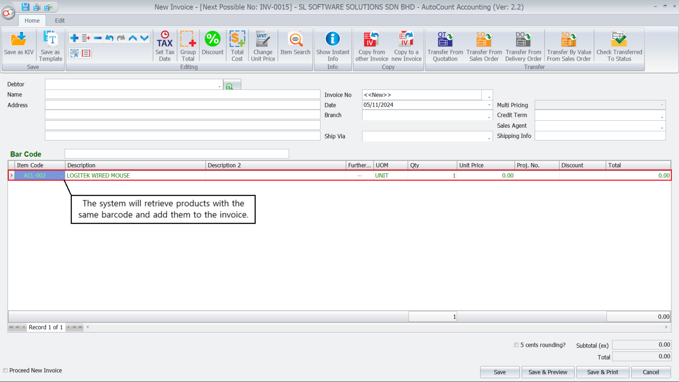Select the Home ribbon tab
679x382 pixels.
pyautogui.click(x=32, y=20)
